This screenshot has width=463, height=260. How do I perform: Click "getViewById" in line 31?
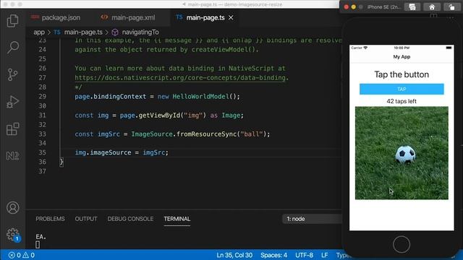click(159, 116)
